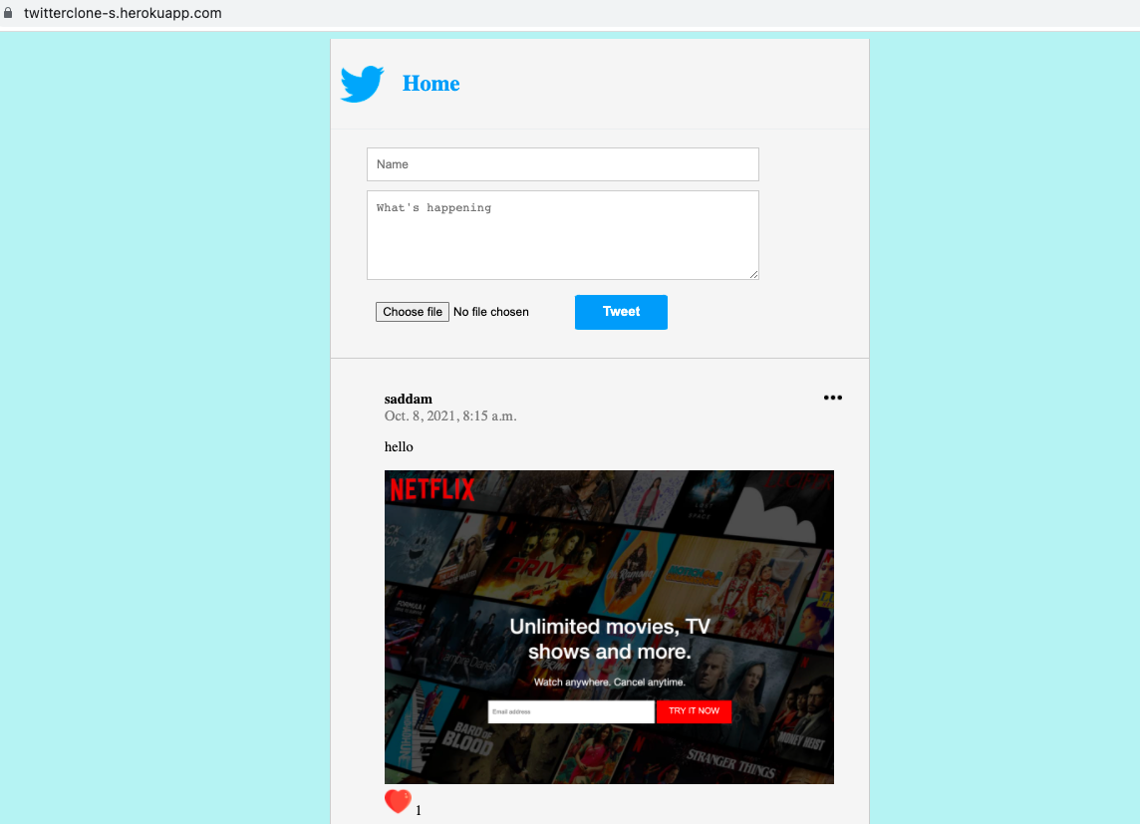Click the What's happening text area
Viewport: 1140px width, 824px height.
[x=563, y=235]
